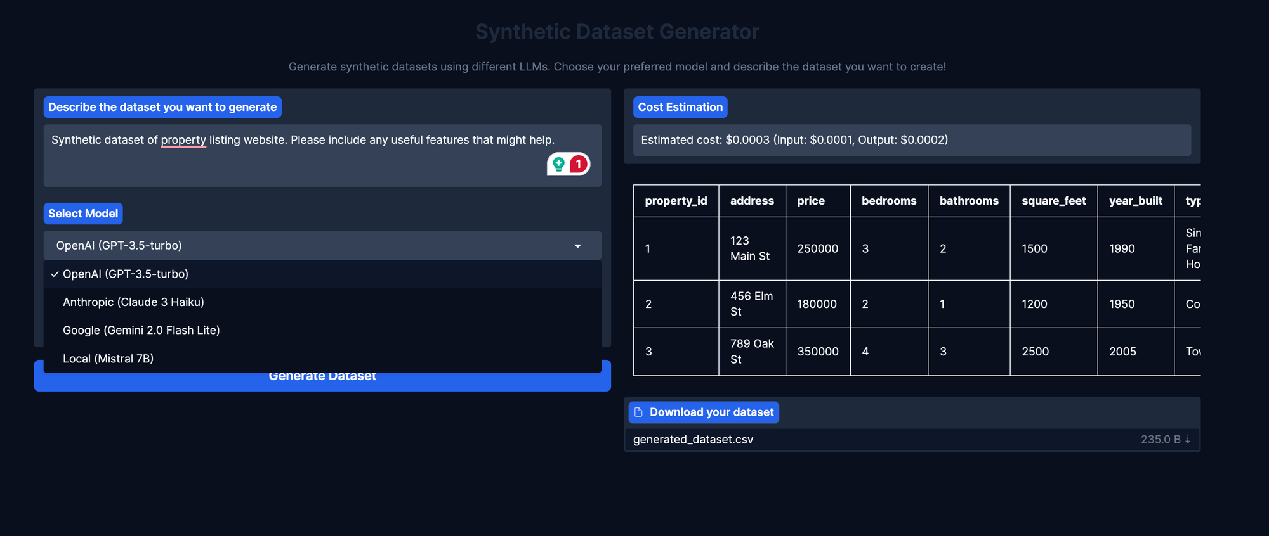
Task: Click the underlined word "property" in the description
Action: 183,140
